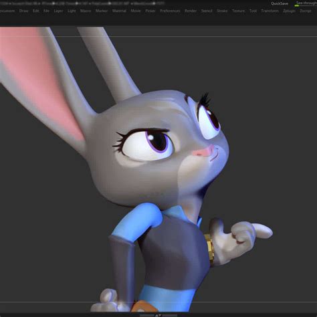Open the Transform menu

click(270, 11)
